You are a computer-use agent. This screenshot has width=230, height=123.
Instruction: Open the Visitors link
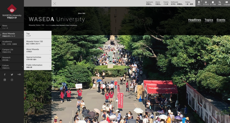(x=189, y=3)
